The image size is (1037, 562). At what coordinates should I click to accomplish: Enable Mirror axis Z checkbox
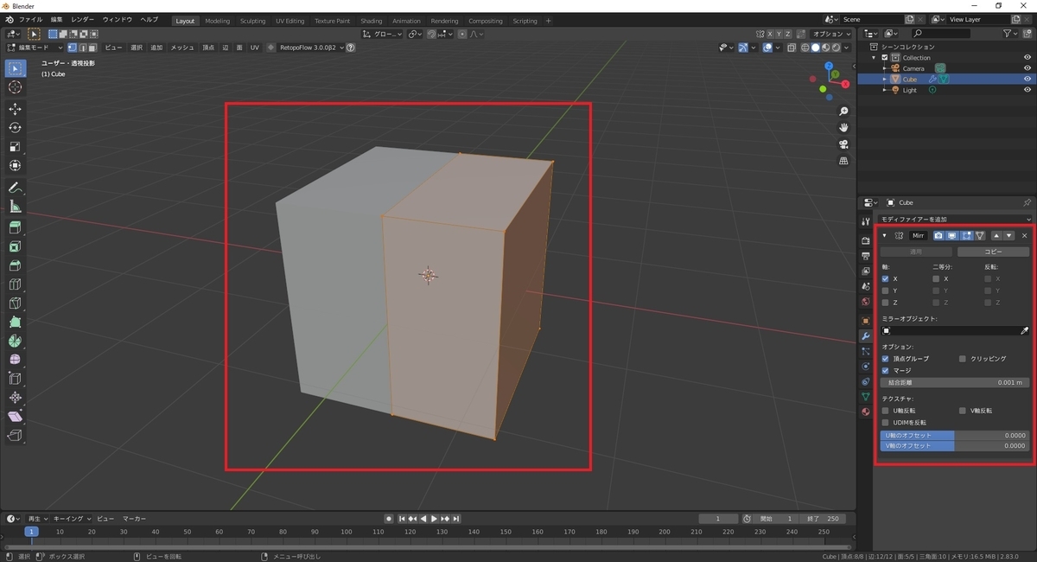885,303
